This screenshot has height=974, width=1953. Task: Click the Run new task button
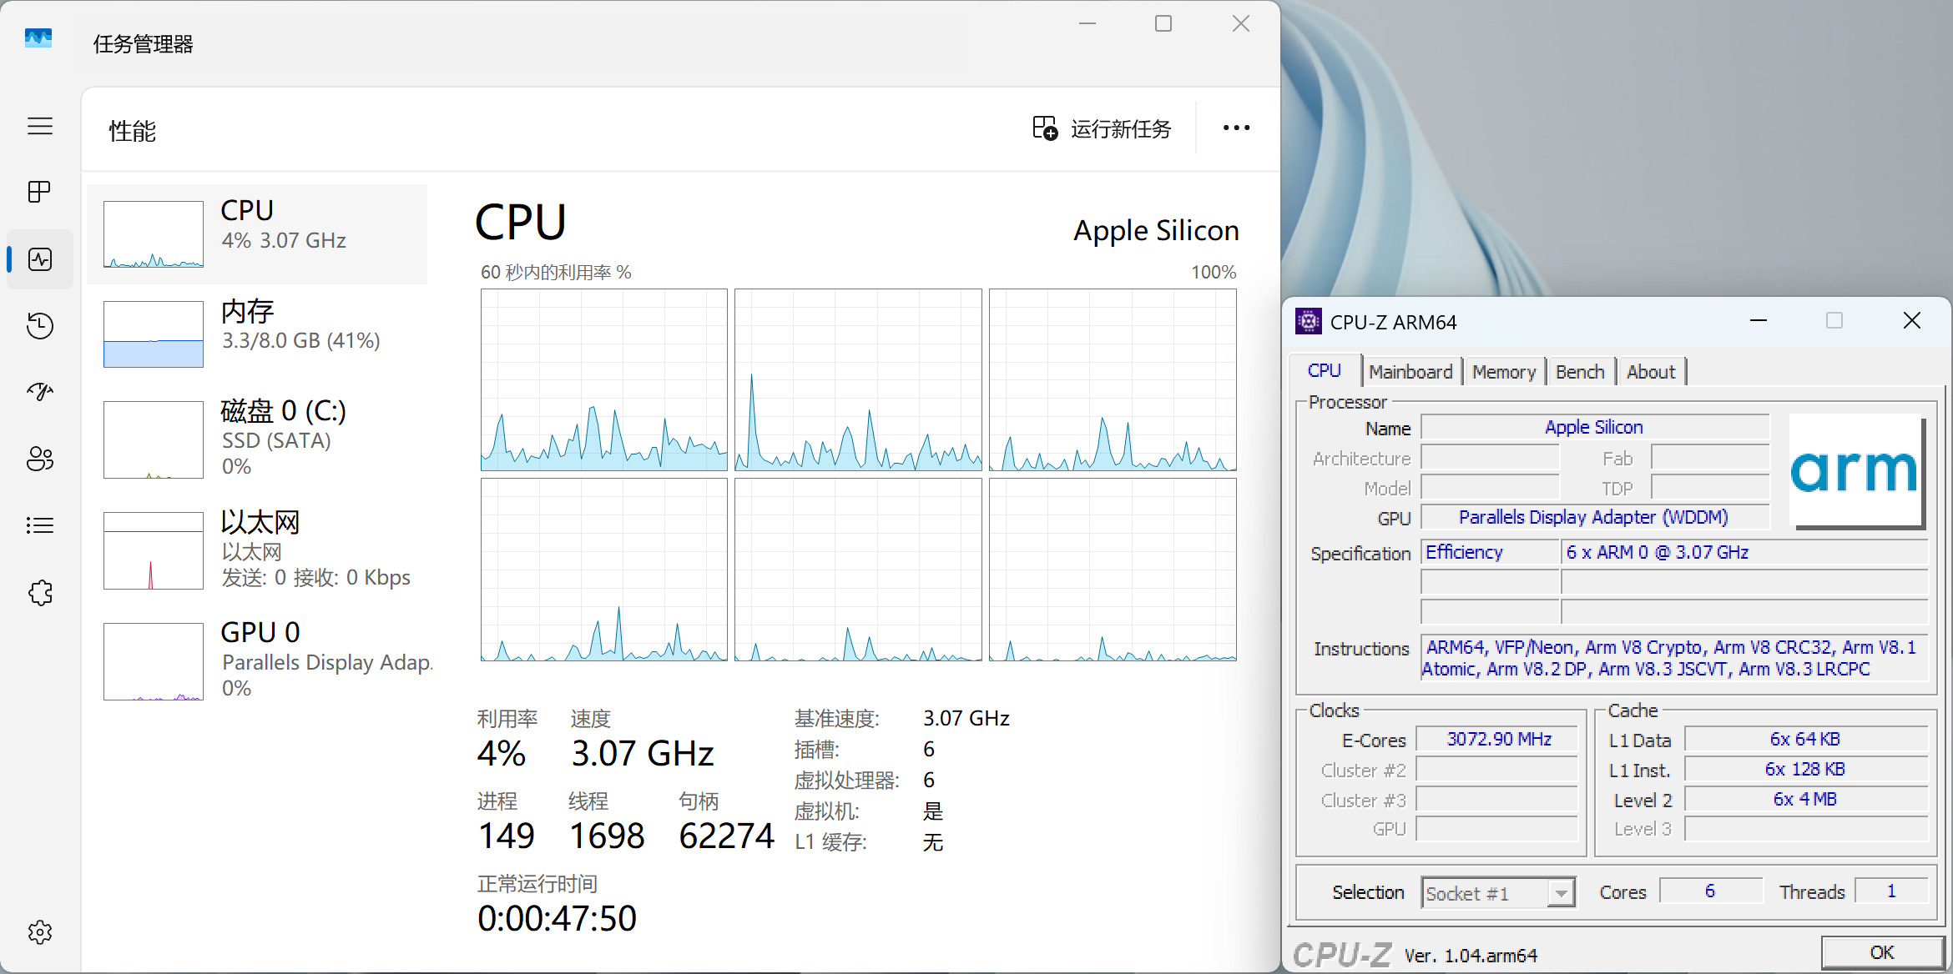click(1103, 128)
